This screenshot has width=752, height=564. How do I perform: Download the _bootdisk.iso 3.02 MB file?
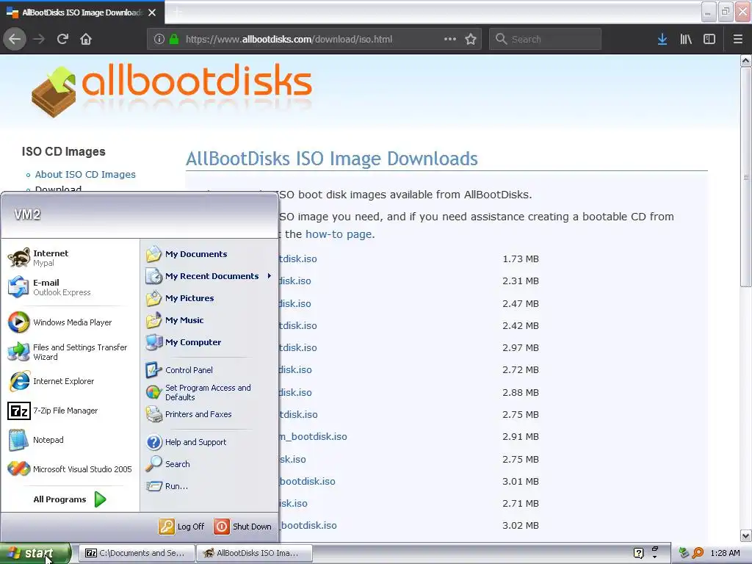point(308,526)
